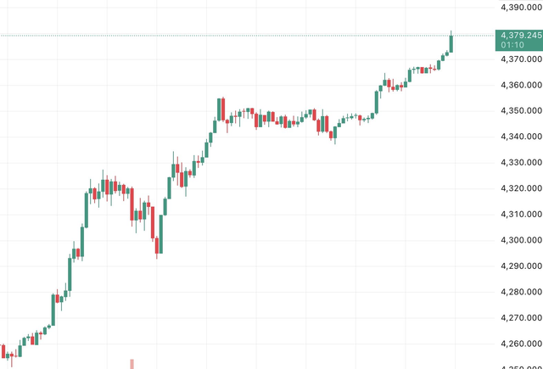This screenshot has width=543, height=369.
Task: Click the 01:10 candle countdown timer
Action: coord(512,44)
